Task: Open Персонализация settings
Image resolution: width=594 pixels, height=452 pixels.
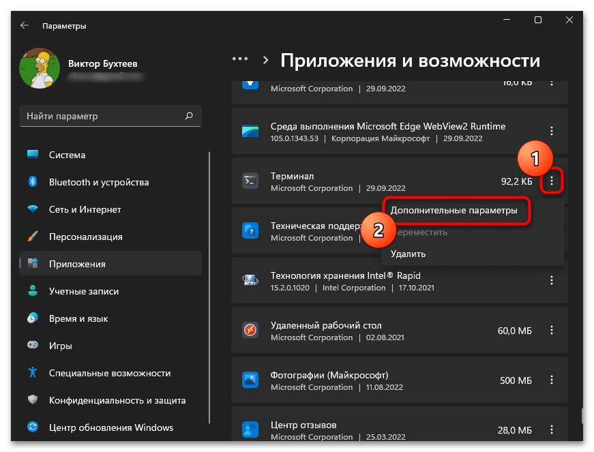Action: click(x=110, y=237)
